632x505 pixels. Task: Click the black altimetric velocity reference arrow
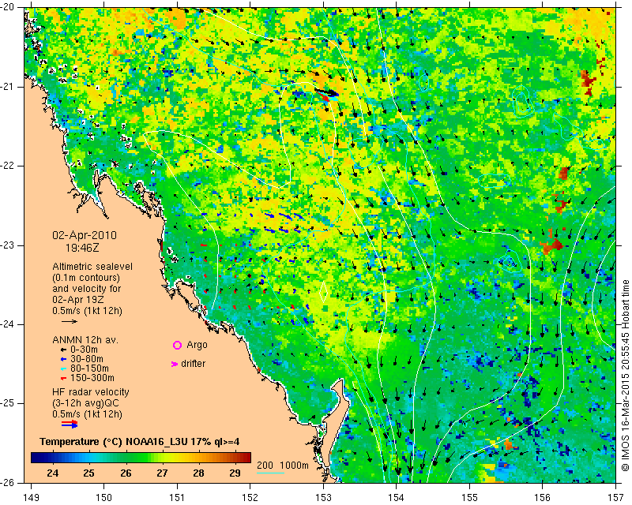(70, 321)
